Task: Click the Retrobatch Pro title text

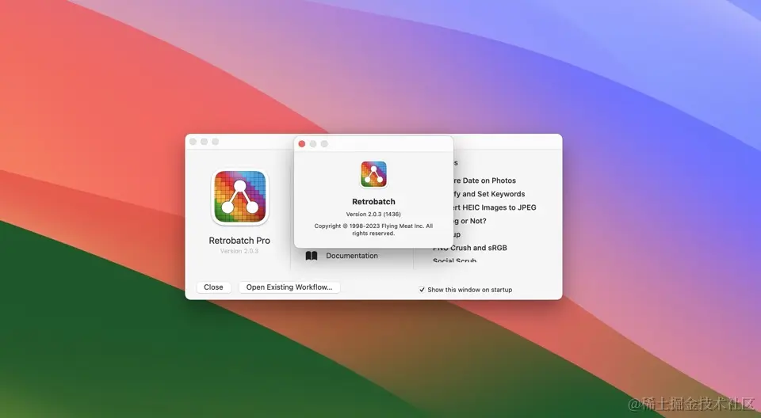Action: coord(239,241)
